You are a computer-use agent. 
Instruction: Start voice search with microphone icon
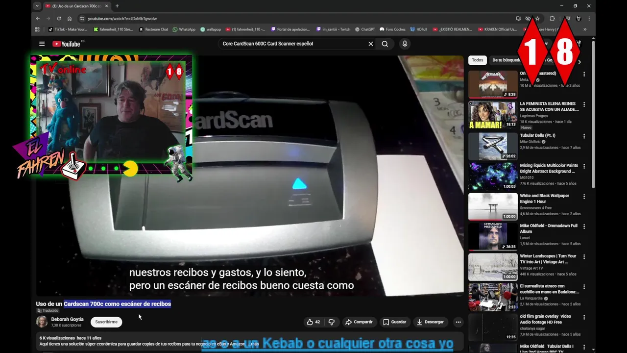(405, 44)
